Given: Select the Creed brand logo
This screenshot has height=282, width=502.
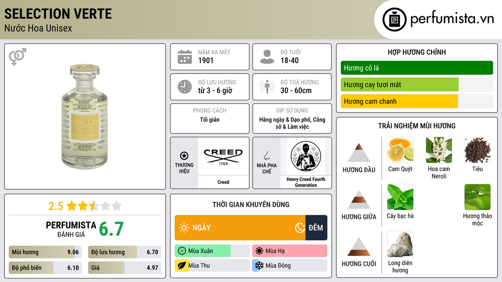Looking at the screenshot, I should pos(223,156).
